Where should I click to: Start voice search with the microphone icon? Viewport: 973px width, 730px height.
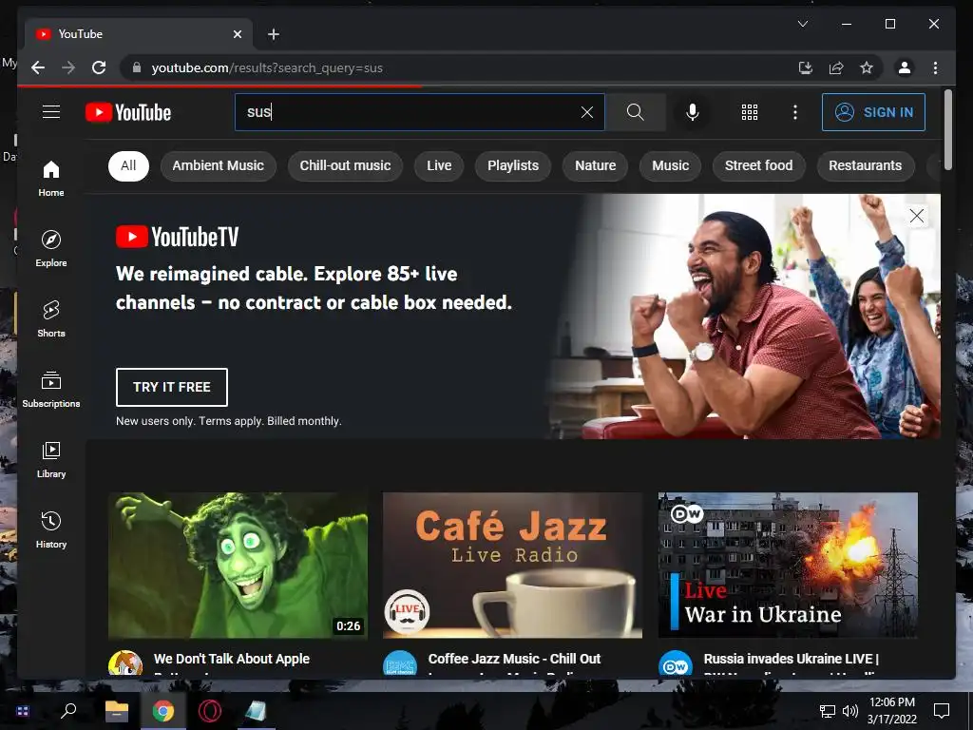click(693, 112)
